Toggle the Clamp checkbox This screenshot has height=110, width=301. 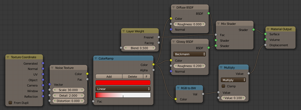click(x=223, y=86)
